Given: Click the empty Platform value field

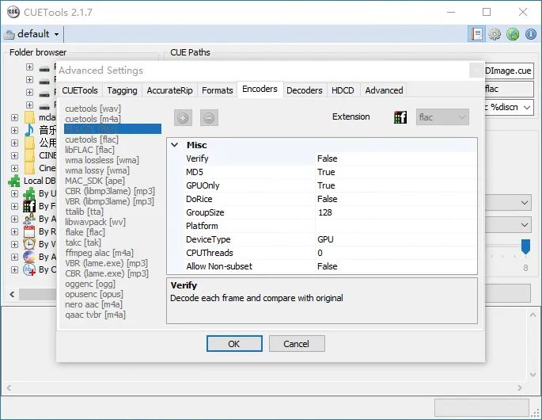Looking at the screenshot, I should [396, 226].
